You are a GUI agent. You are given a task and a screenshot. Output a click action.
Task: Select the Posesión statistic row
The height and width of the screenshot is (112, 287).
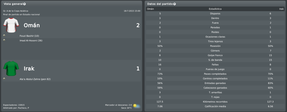click(215, 46)
